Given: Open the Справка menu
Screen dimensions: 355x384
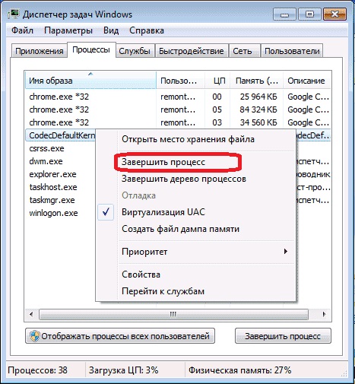Looking at the screenshot, I should 147,30.
